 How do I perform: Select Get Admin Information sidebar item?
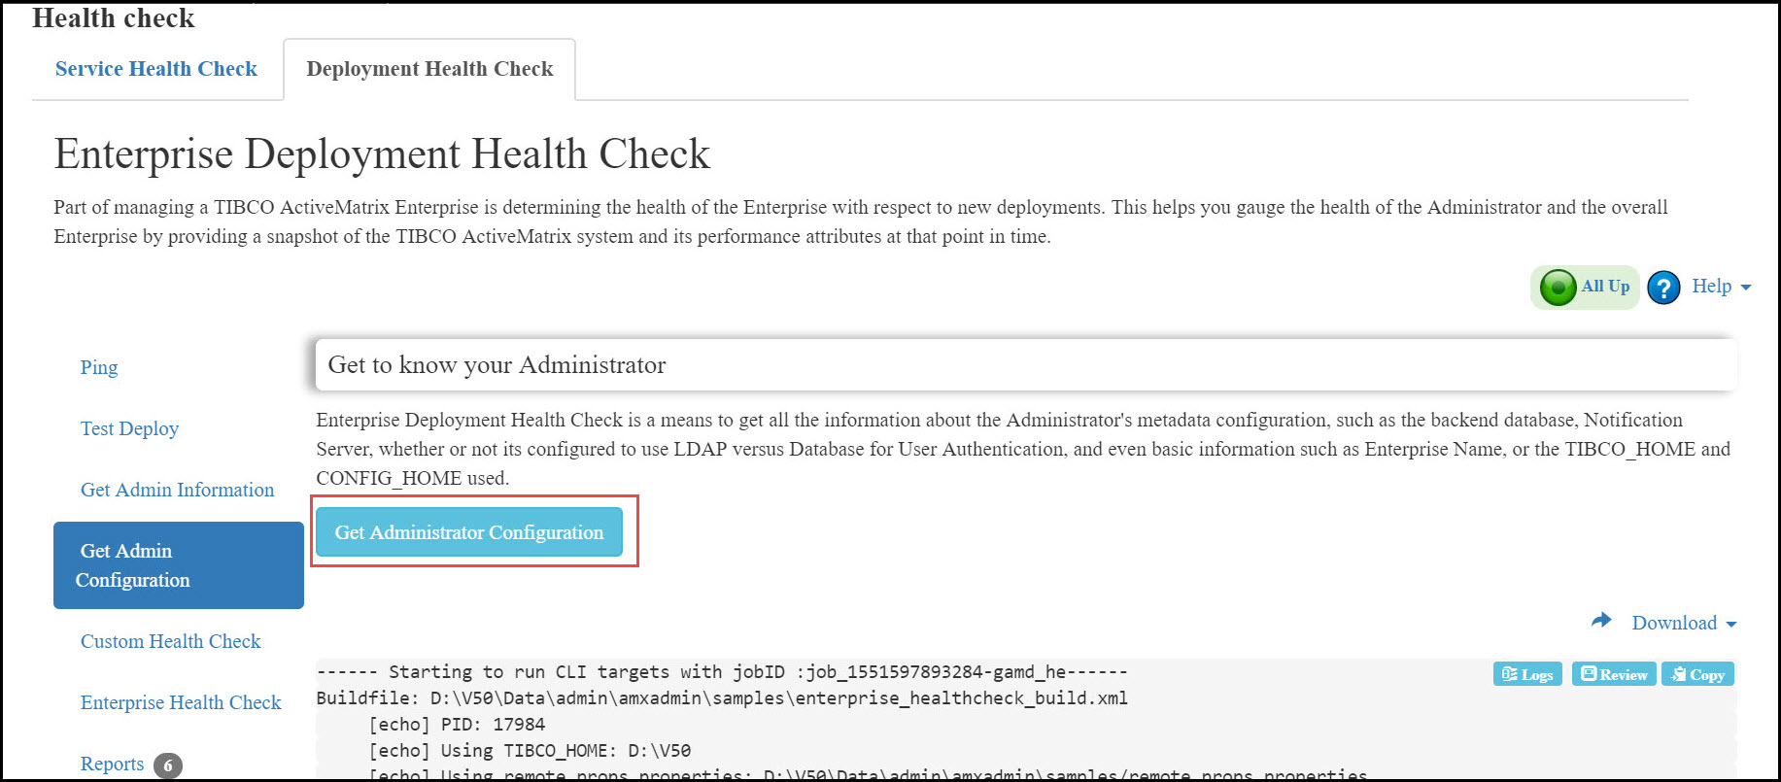click(x=178, y=490)
